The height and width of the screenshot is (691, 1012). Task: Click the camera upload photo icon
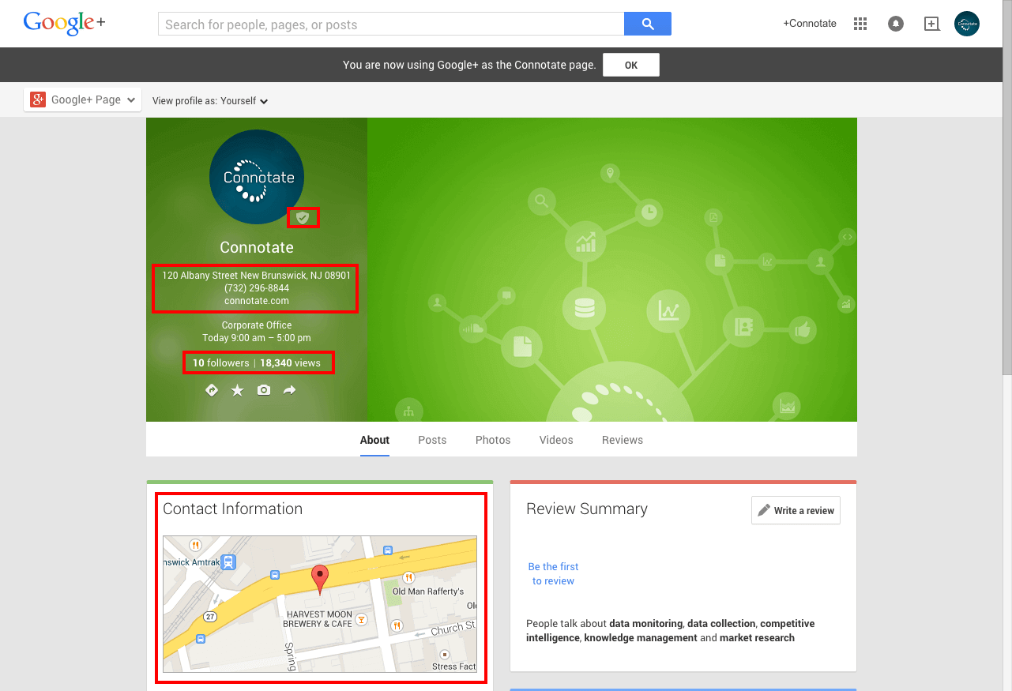tap(264, 390)
